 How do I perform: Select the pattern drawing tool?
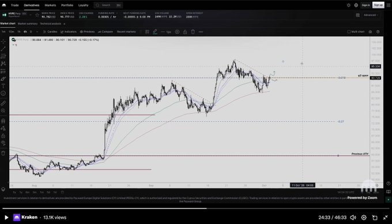click(x=3, y=64)
